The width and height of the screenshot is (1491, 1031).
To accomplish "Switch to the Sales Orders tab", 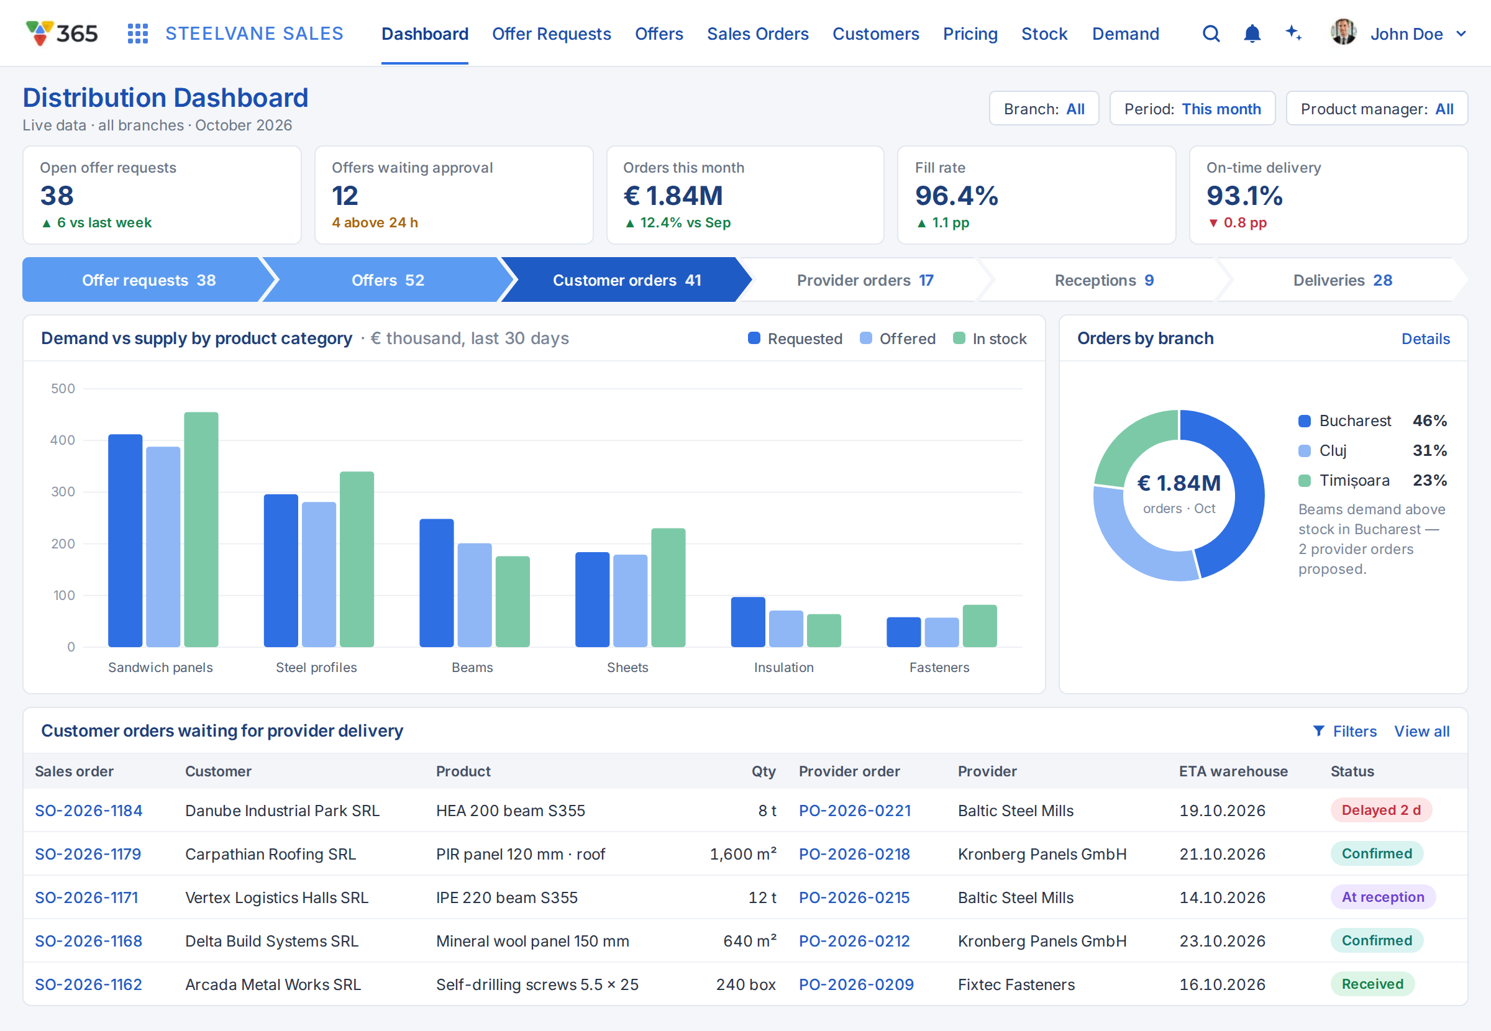I will [757, 34].
